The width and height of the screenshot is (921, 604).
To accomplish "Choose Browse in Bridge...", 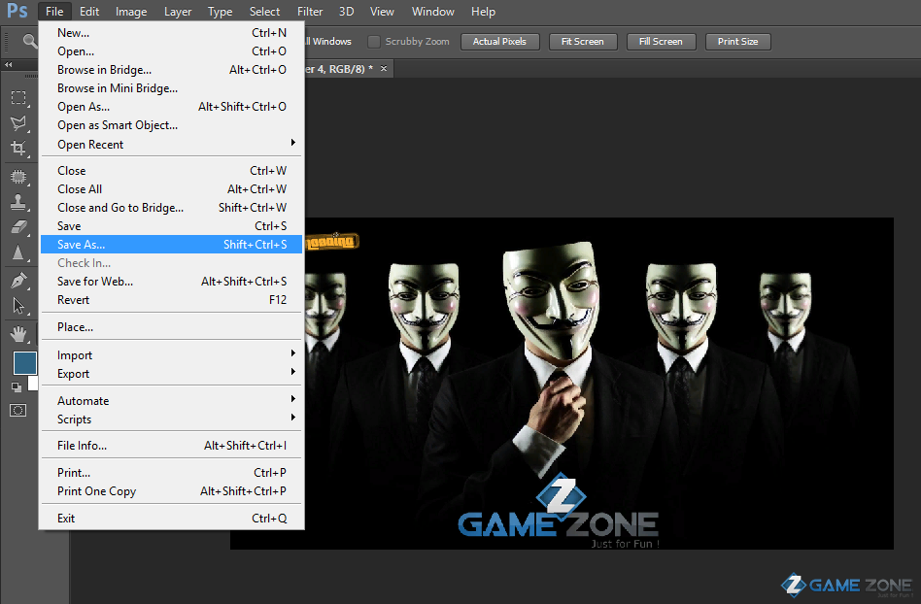I will click(x=172, y=70).
